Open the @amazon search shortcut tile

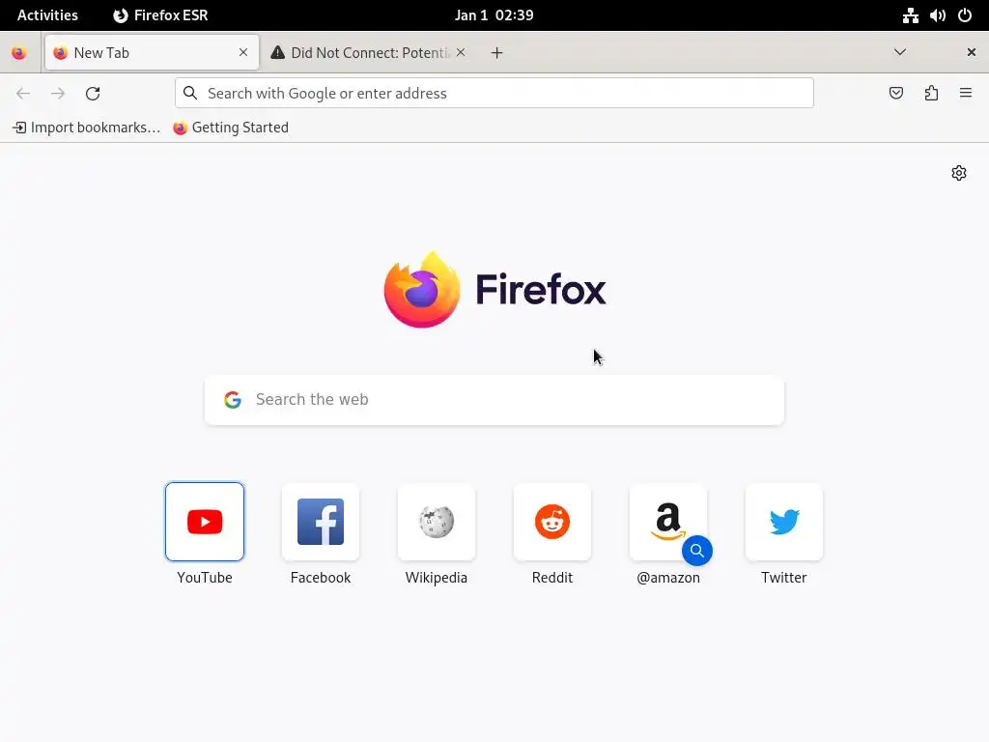click(668, 522)
